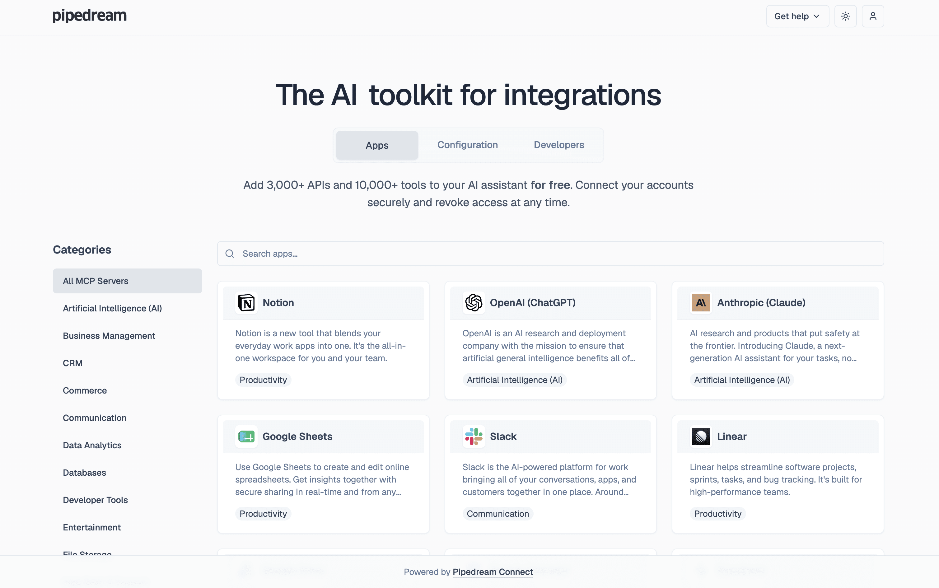The image size is (939, 588).
Task: Switch to the Developers tab
Action: click(559, 145)
